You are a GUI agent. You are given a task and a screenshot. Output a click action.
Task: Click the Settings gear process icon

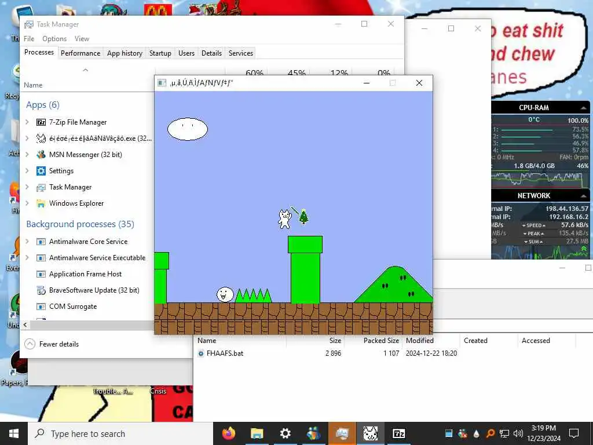pyautogui.click(x=41, y=171)
